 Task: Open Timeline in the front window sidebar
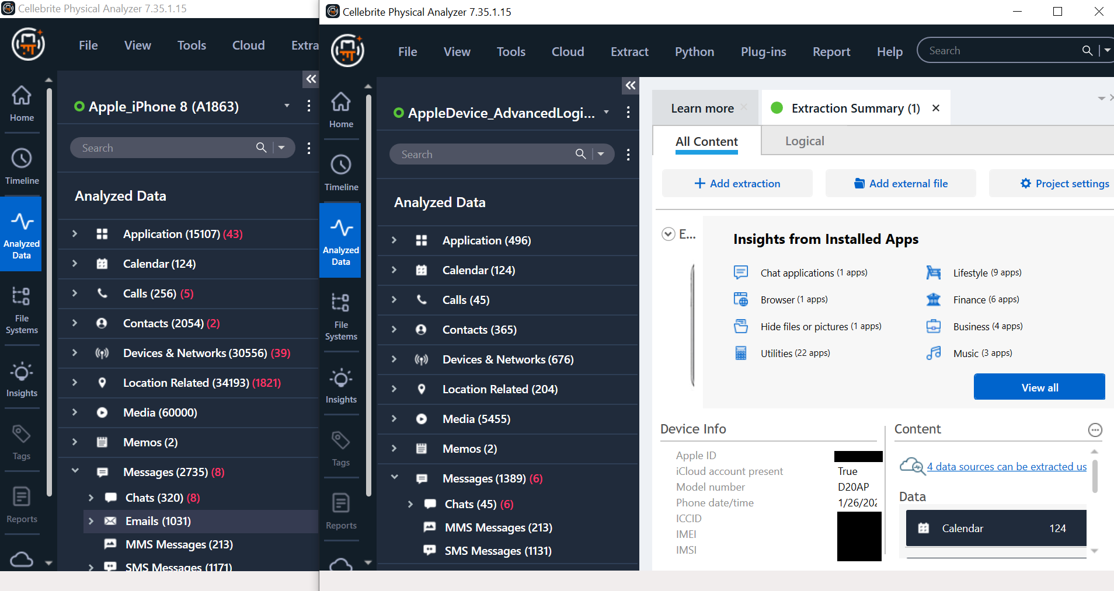coord(341,173)
